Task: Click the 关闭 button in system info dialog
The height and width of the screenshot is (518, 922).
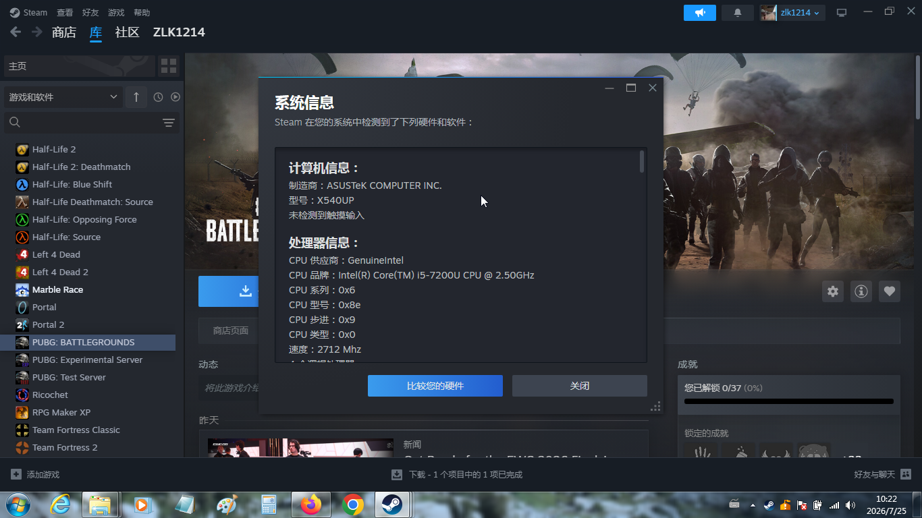Action: pyautogui.click(x=580, y=386)
